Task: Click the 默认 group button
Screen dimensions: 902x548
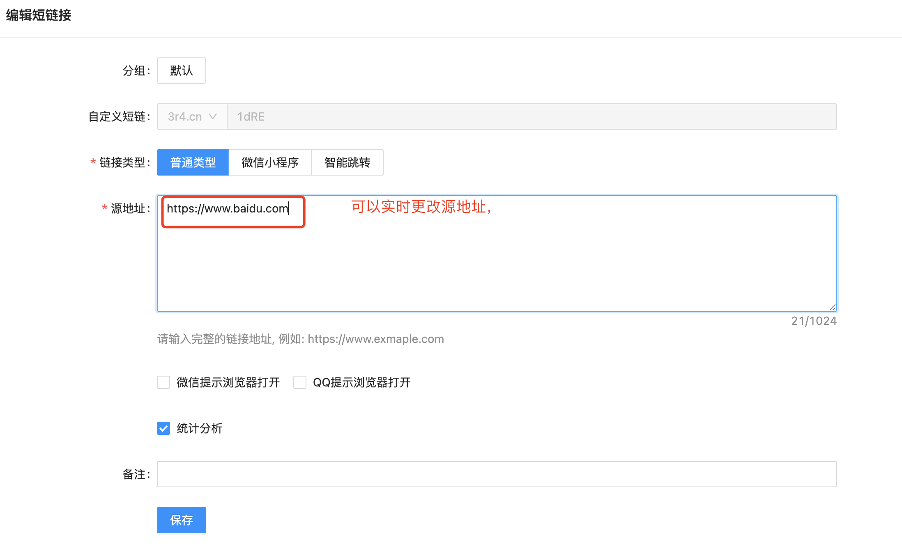Action: (181, 71)
